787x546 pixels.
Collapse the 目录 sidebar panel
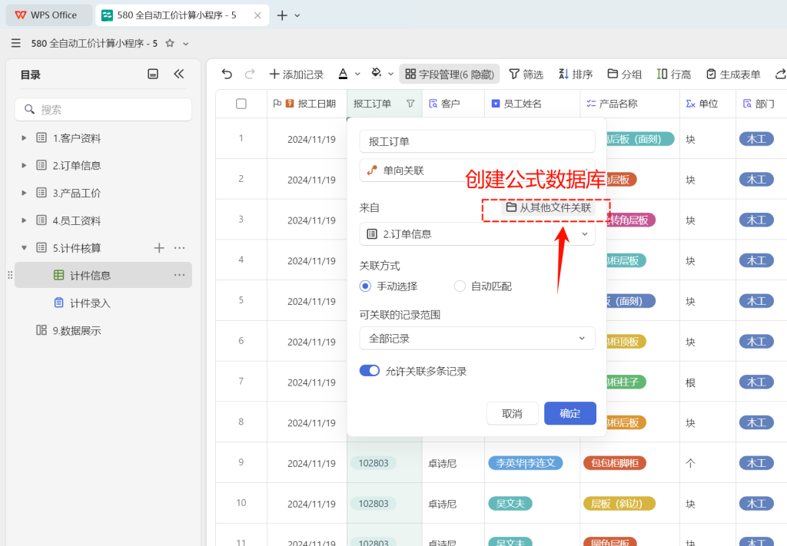[178, 74]
